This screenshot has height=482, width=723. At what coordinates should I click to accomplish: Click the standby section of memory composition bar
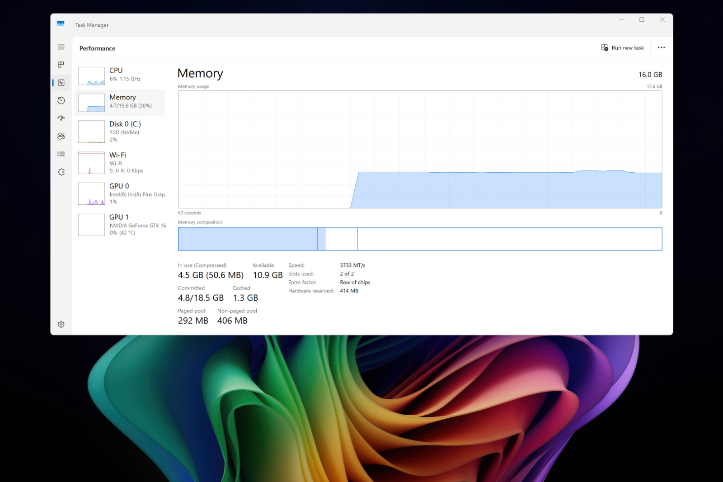tap(341, 239)
